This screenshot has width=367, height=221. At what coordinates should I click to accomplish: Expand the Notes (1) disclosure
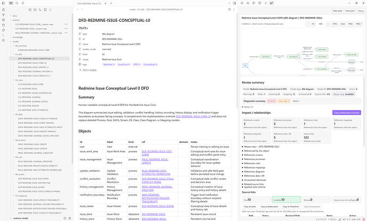coord(248,107)
